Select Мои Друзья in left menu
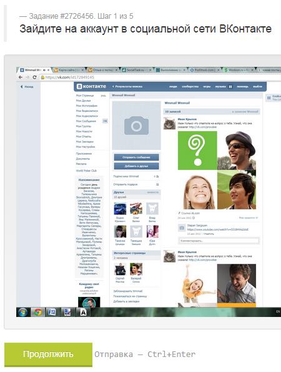The height and width of the screenshot is (372, 281). tap(83, 101)
